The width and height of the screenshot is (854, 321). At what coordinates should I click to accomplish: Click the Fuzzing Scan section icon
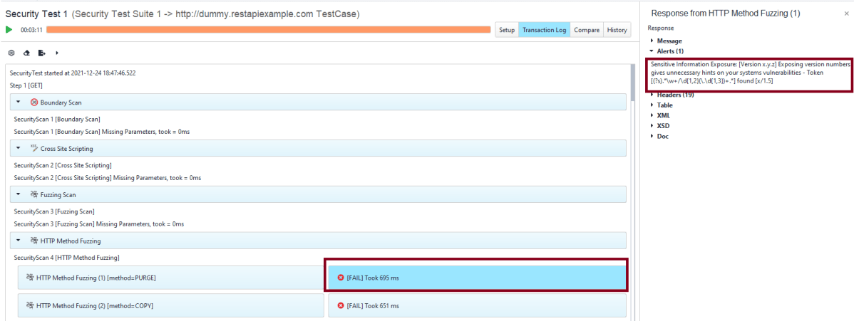point(34,194)
